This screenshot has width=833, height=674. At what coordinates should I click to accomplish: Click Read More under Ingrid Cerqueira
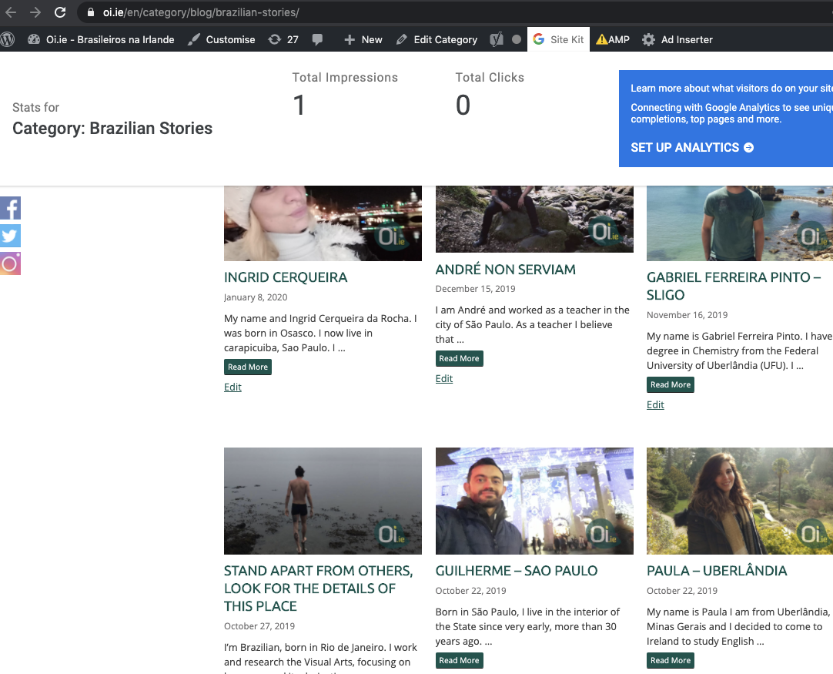pos(248,367)
